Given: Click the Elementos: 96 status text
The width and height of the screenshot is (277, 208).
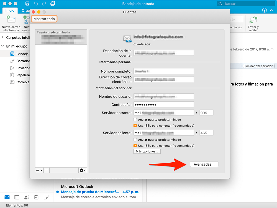Looking at the screenshot, I should point(17,205).
